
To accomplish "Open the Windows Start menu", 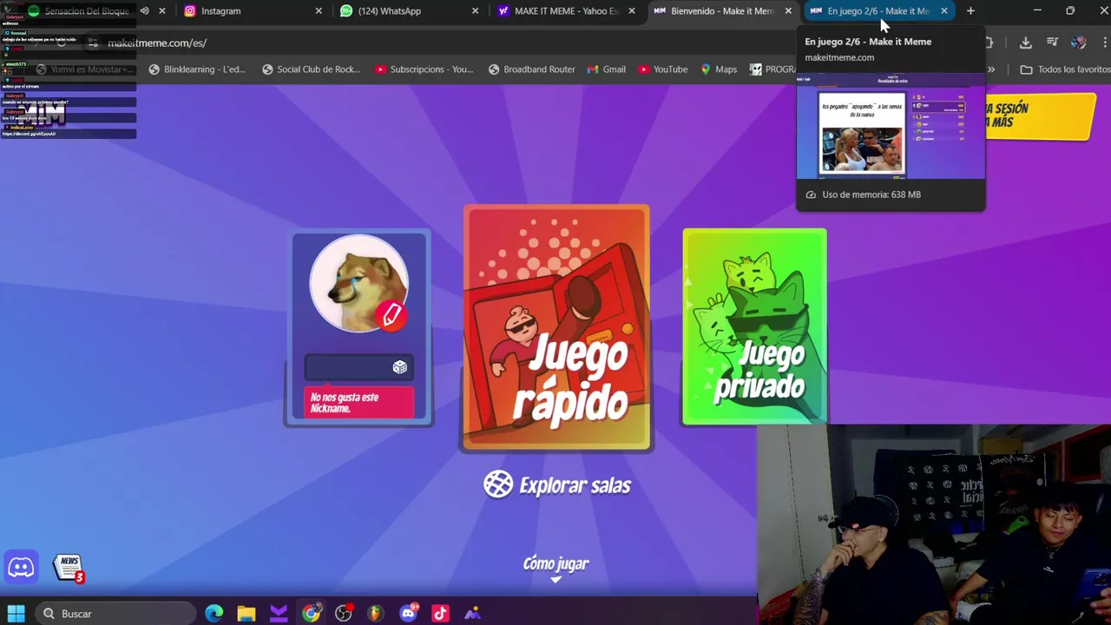I will tap(16, 613).
